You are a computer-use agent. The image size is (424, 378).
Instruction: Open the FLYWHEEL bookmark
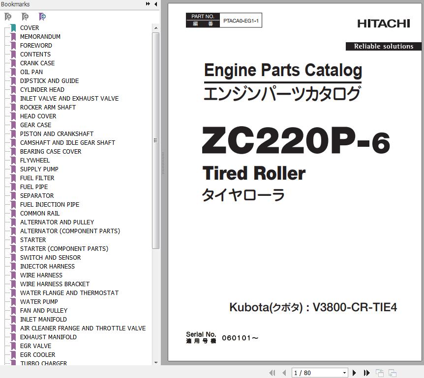[35, 160]
